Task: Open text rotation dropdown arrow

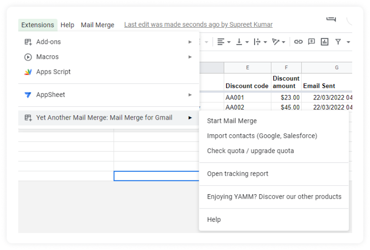Action: tap(284, 42)
